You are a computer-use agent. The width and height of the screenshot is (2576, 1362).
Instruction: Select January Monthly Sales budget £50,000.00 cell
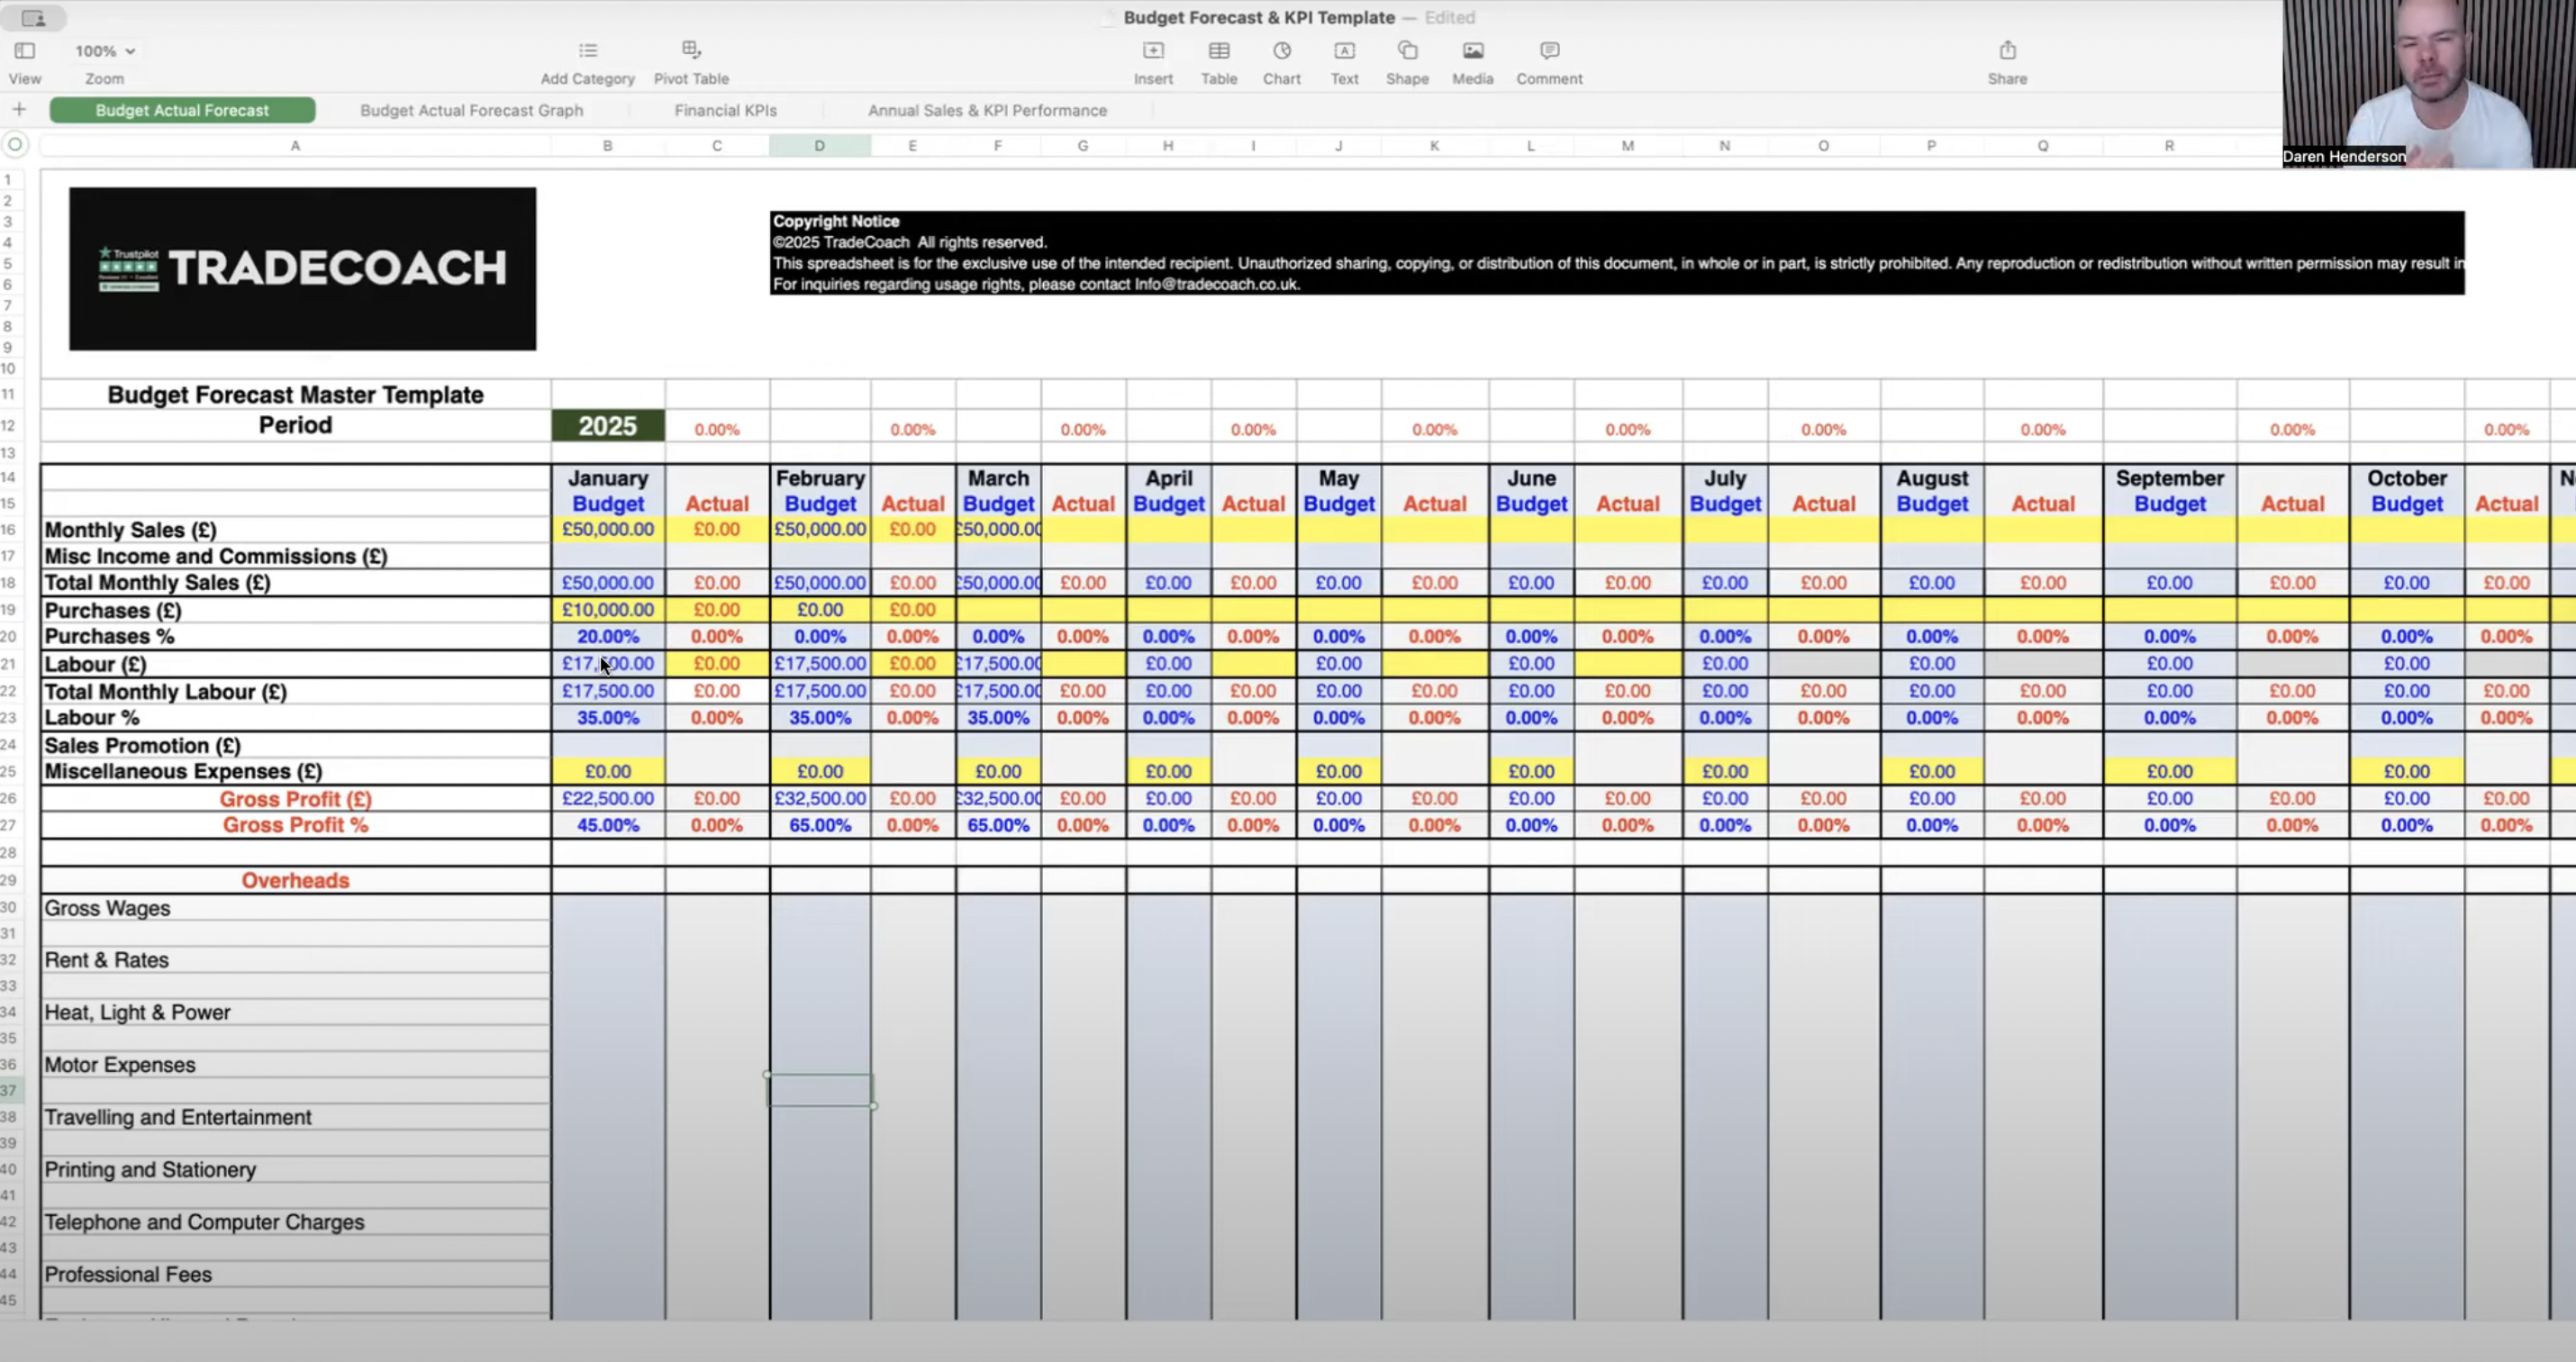pos(607,530)
